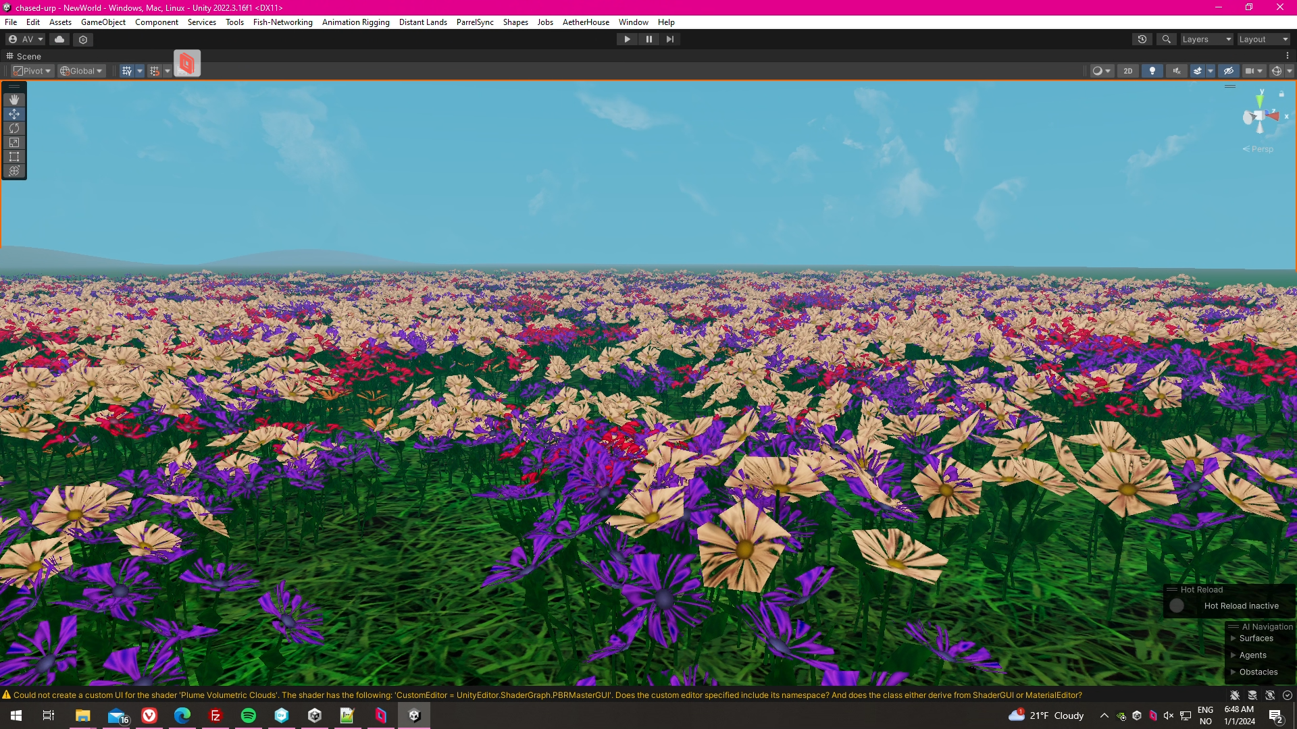1297x729 pixels.
Task: Toggle scene lighting lightbulb
Action: click(x=1152, y=71)
